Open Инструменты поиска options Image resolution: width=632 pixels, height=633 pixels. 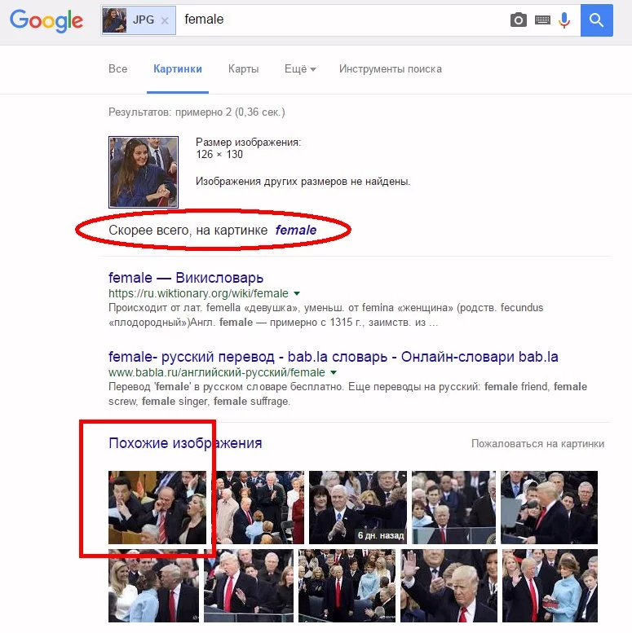pyautogui.click(x=391, y=69)
